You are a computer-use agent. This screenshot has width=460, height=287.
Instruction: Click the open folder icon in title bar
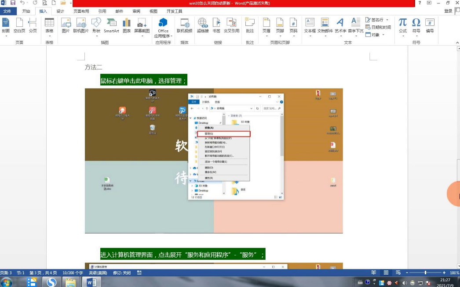(x=63, y=3)
